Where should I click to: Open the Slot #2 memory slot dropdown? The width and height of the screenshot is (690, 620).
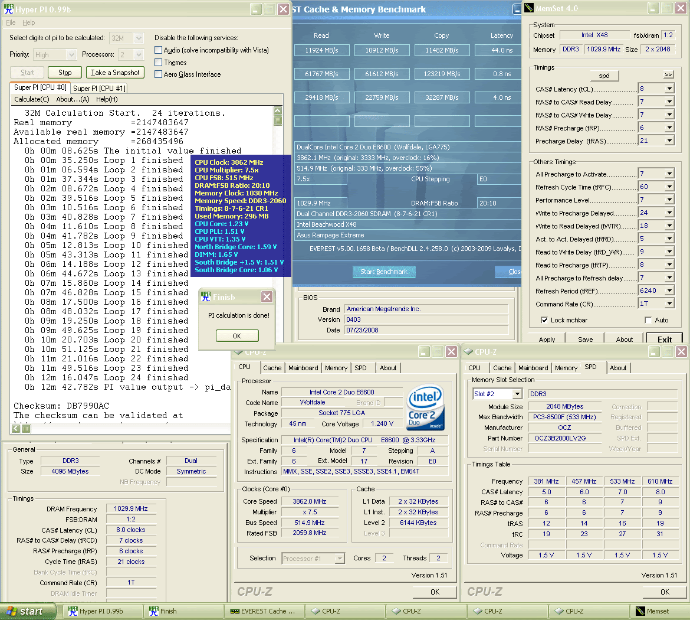(x=517, y=394)
